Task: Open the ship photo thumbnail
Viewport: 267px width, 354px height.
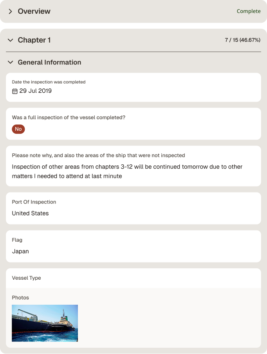Action: pyautogui.click(x=45, y=323)
